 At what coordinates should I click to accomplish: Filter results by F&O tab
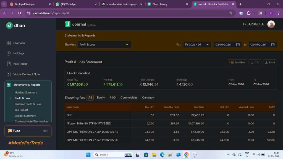pos(112,97)
